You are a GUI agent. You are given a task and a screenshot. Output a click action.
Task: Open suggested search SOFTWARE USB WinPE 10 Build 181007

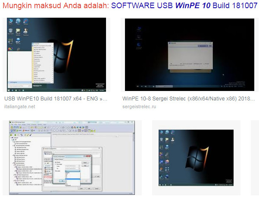click(x=184, y=6)
